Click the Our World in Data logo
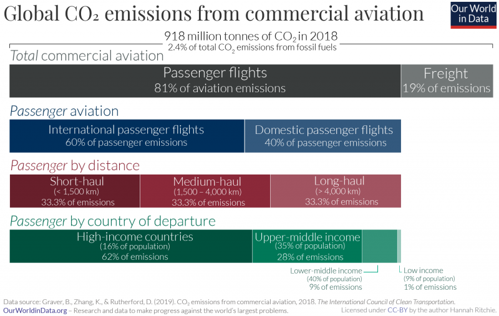 click(x=473, y=15)
